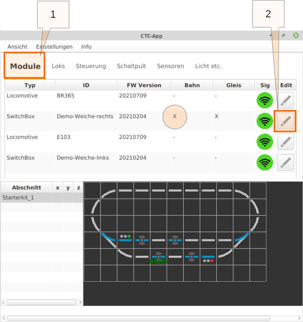Image resolution: width=303 pixels, height=322 pixels.
Task: Click the Edit column header
Action: tap(286, 85)
